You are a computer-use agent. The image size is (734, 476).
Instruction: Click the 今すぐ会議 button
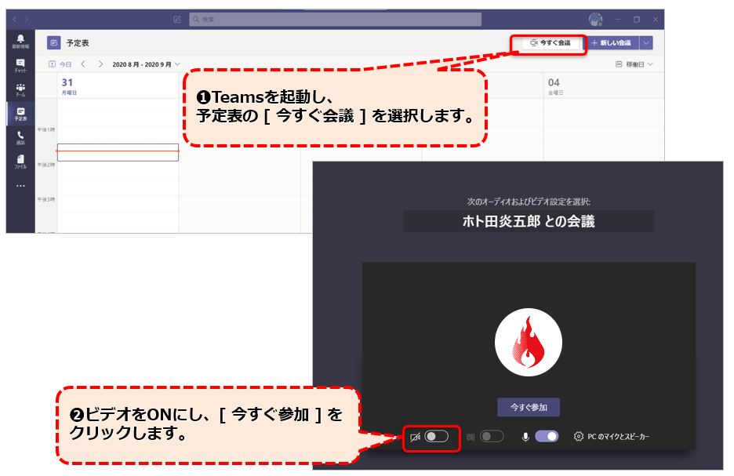550,43
